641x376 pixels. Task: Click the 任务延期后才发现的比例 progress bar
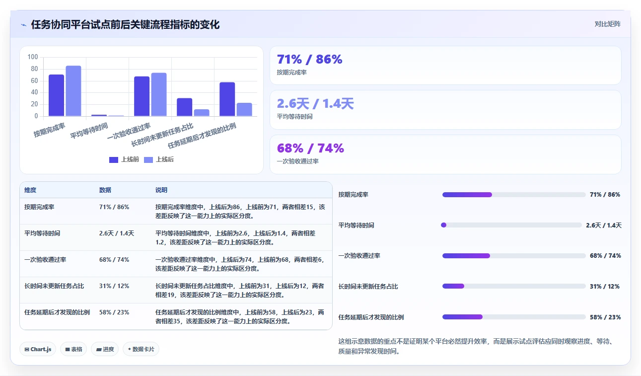point(514,317)
